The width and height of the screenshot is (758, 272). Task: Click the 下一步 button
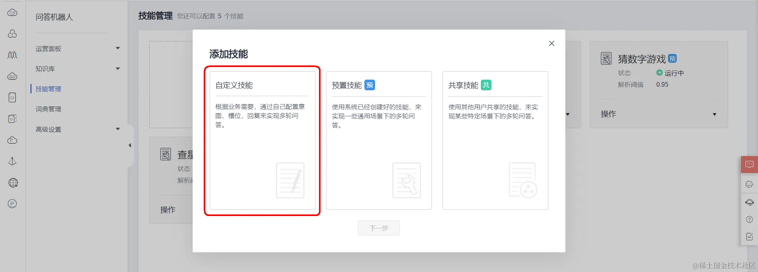click(379, 228)
